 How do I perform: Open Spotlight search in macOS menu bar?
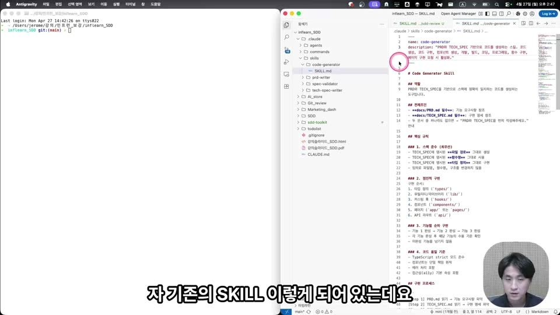click(x=497, y=4)
